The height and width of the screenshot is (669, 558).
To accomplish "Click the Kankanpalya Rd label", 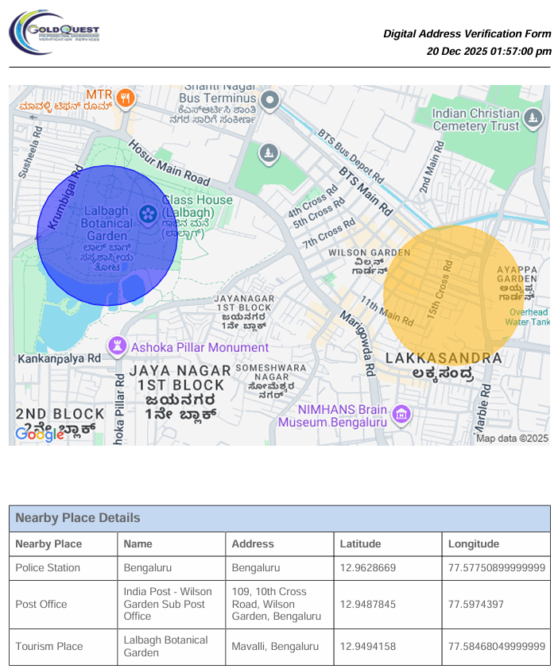I will pos(60,358).
